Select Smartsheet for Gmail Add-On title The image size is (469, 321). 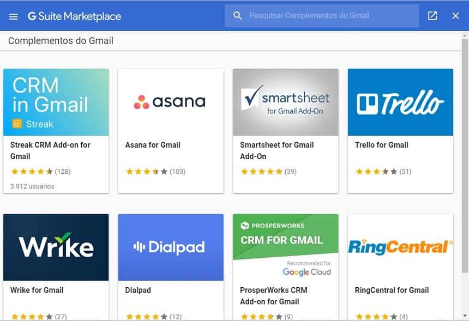[277, 150]
